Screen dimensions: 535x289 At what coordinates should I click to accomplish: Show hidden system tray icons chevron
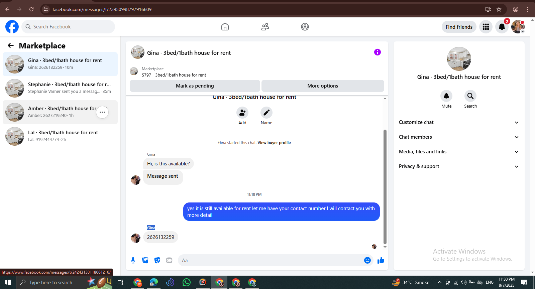[x=440, y=282]
